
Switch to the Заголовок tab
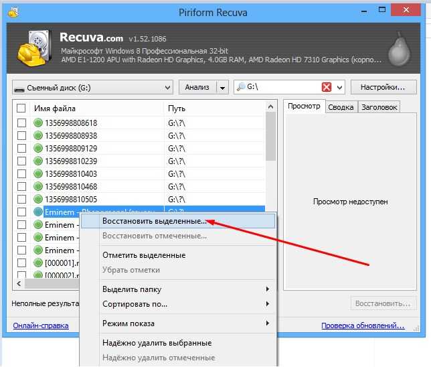pyautogui.click(x=379, y=107)
